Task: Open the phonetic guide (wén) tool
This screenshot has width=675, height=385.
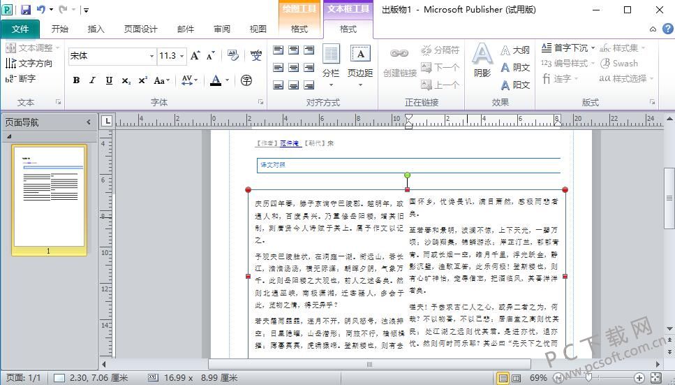Action: [256, 55]
